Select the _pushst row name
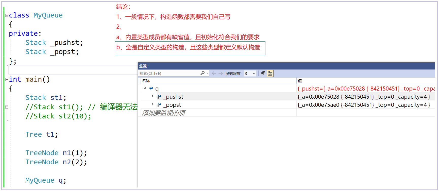 [173, 97]
